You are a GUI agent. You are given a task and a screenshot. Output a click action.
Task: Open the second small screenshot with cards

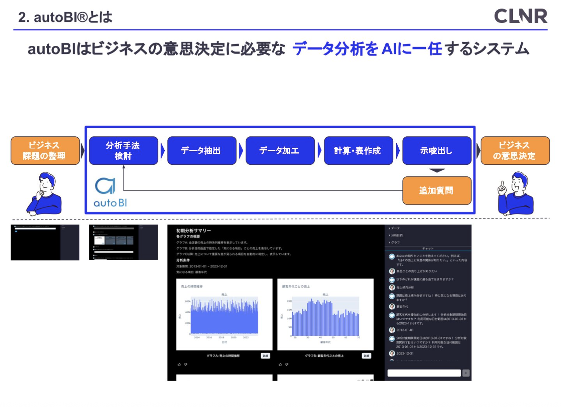pos(123,242)
